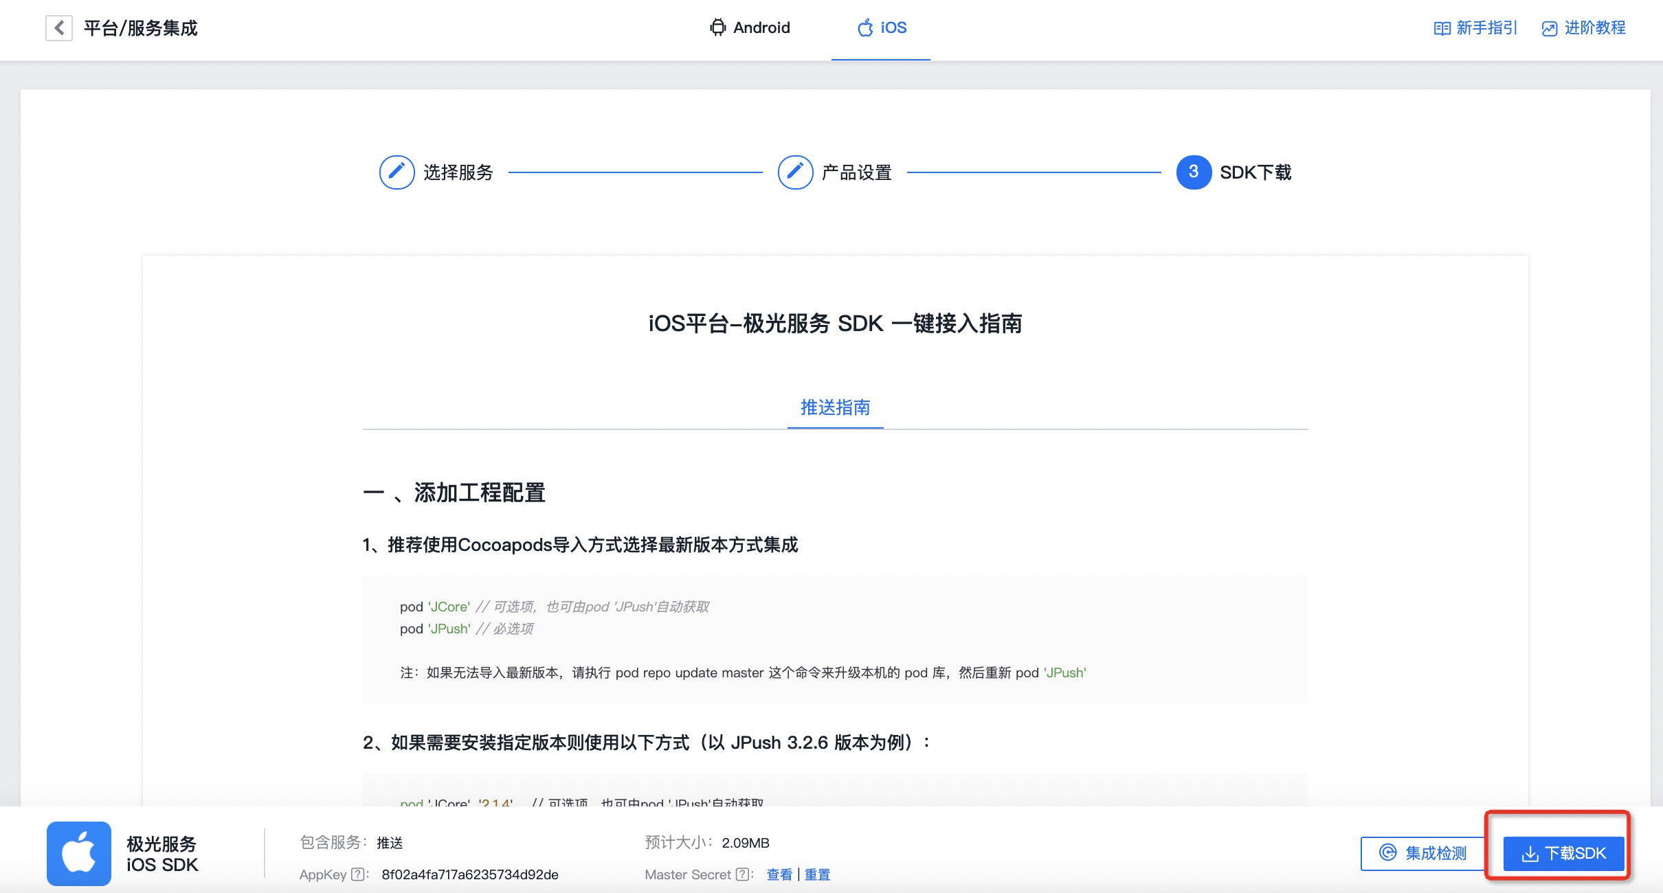Click the AppKey help question icon
Image resolution: width=1663 pixels, height=893 pixels.
tap(357, 874)
